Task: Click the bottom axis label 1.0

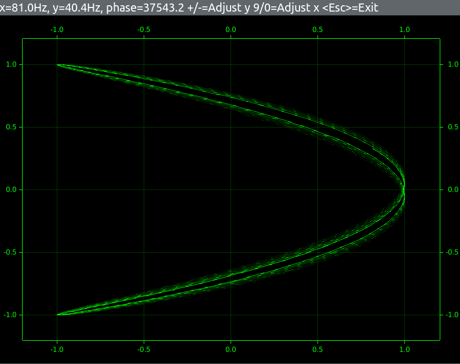Action: tap(404, 350)
